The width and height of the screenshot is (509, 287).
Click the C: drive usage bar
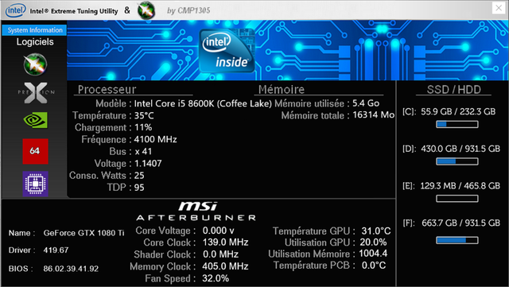point(457,124)
